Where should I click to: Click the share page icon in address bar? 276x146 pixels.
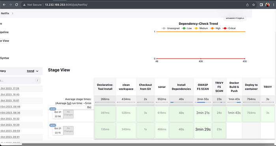click(247, 5)
